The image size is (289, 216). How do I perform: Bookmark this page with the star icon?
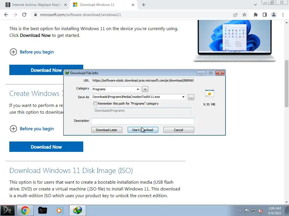(x=244, y=15)
